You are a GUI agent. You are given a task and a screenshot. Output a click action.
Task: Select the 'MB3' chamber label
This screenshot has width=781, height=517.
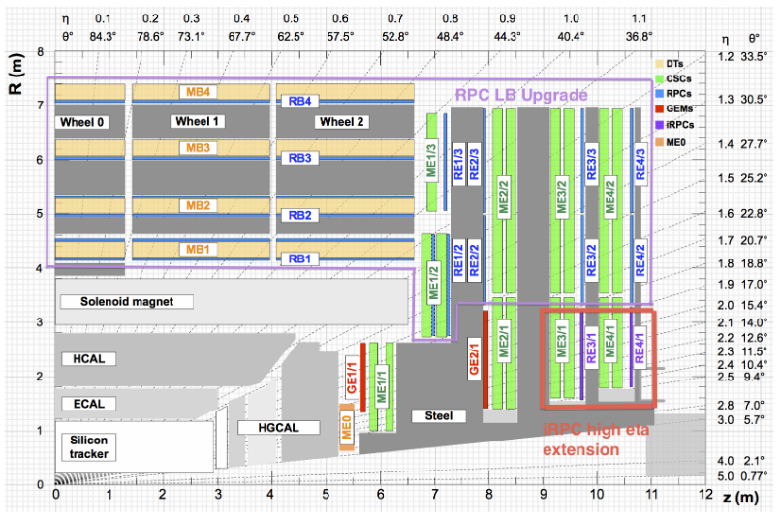tap(198, 148)
